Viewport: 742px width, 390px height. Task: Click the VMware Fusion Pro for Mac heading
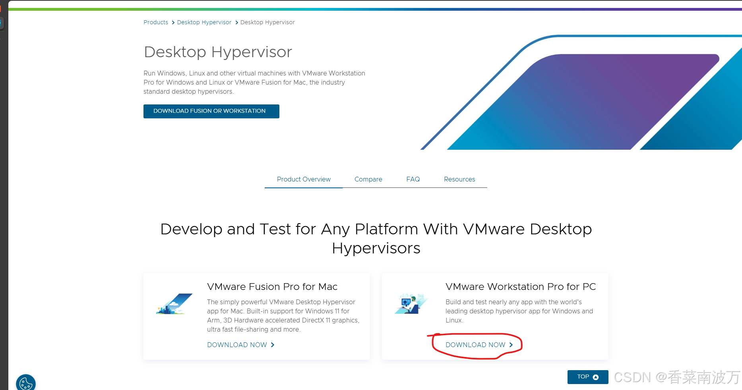pos(272,287)
